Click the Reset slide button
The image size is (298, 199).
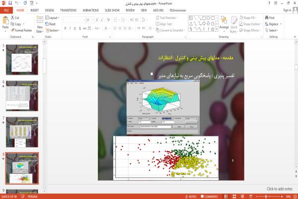coord(51,24)
